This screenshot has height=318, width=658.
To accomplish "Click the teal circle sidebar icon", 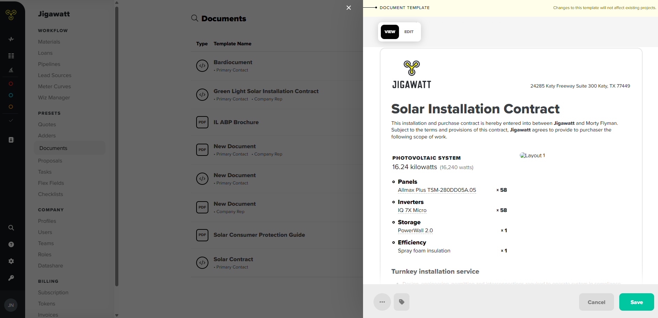I will (x=11, y=95).
